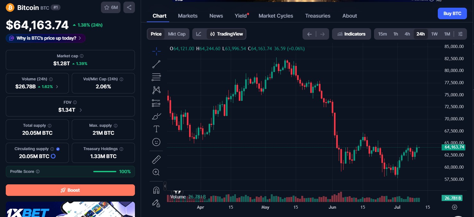Select the crosshair cursor tool
This screenshot has height=217, width=474.
coord(156,51)
